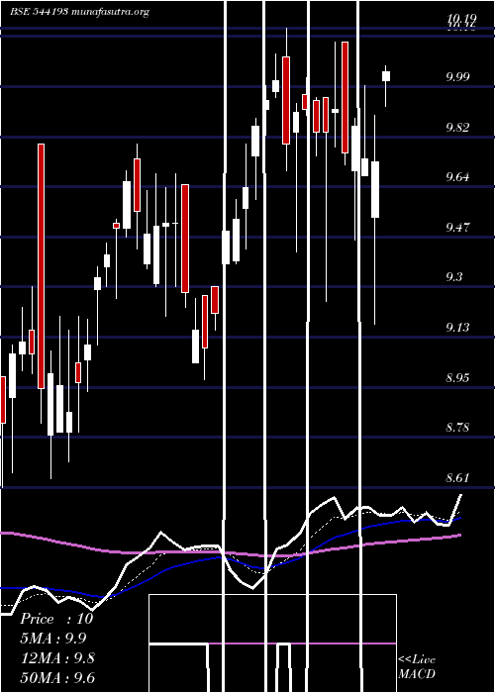The height and width of the screenshot is (693, 495).
Task: Click the BSE 544198 munafasutra.org title text
Action: click(79, 12)
